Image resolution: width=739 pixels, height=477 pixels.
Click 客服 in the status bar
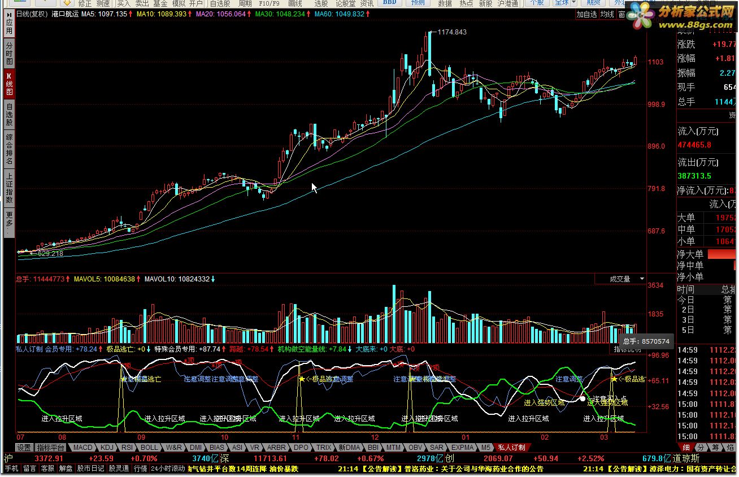48,469
